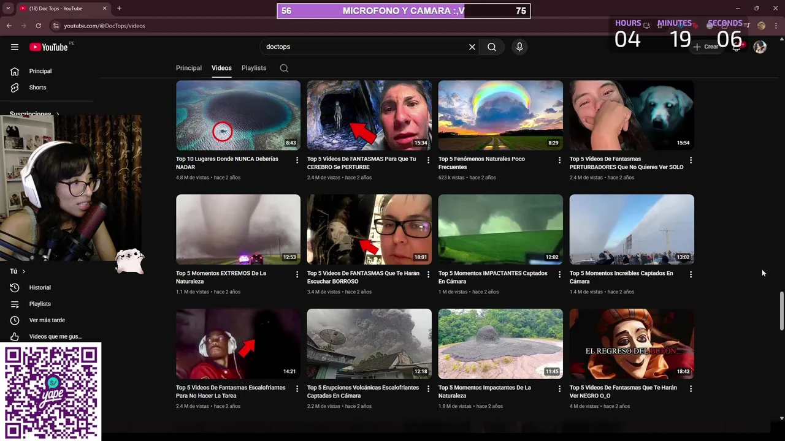Click the page vertical scrollbar thumb
Viewport: 785px width, 441px height.
point(781,312)
